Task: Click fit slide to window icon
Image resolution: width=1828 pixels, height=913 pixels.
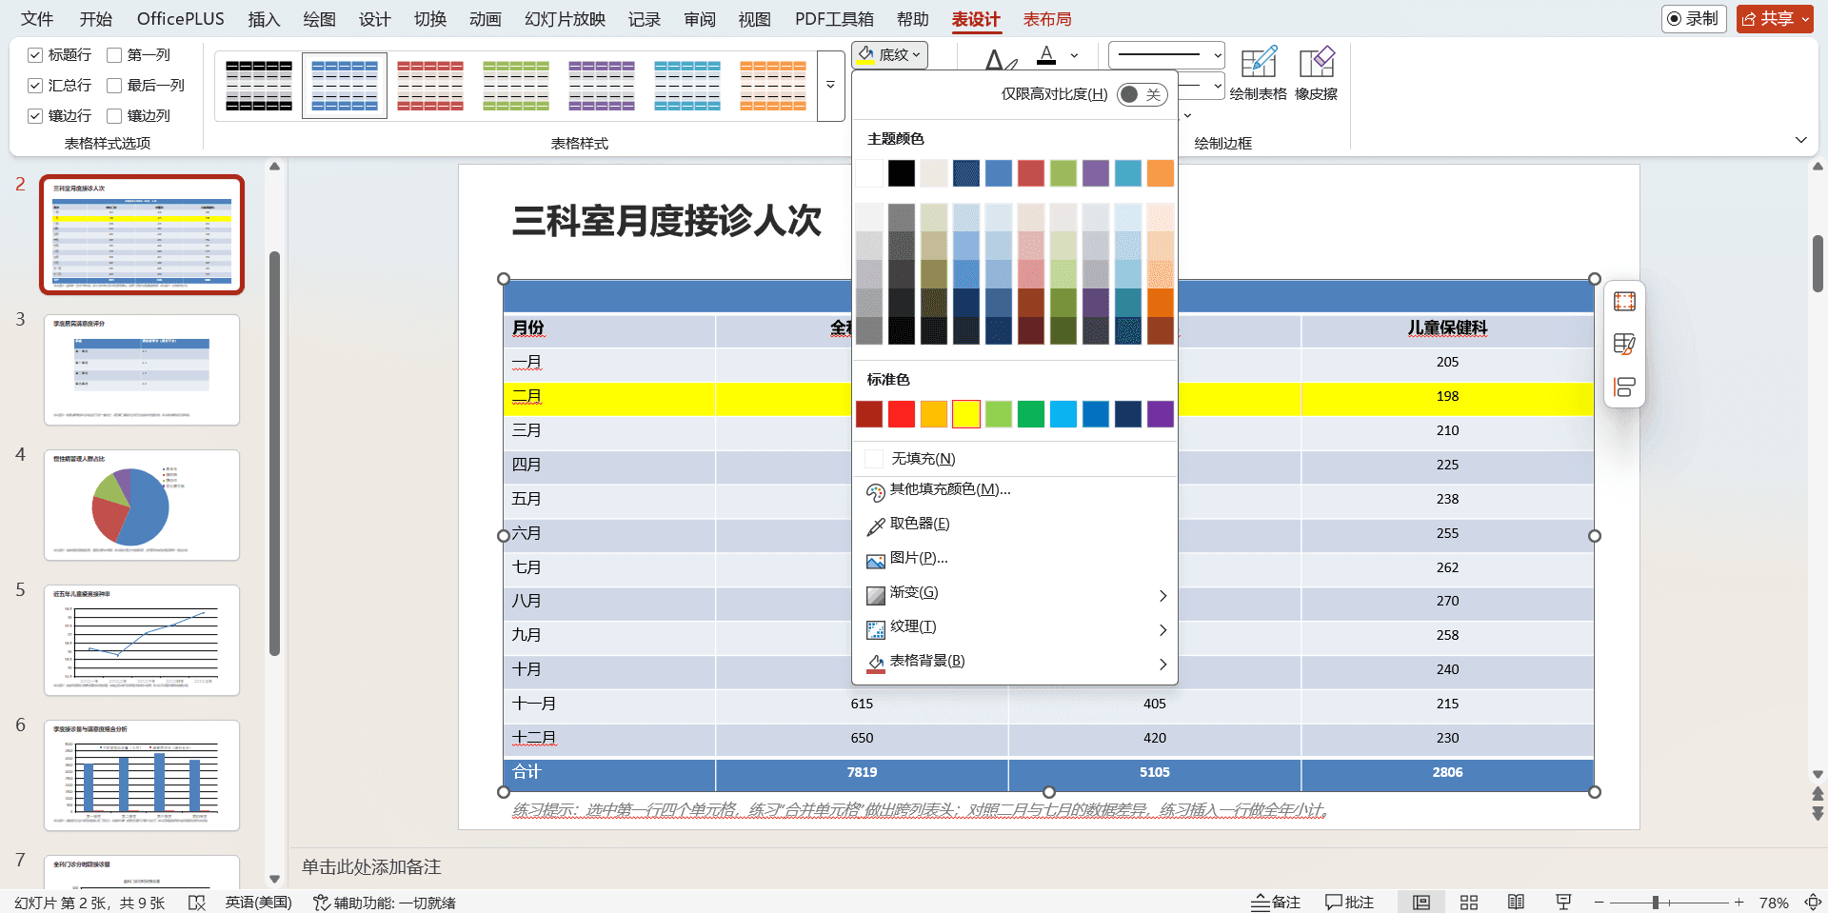Action: tap(1813, 903)
